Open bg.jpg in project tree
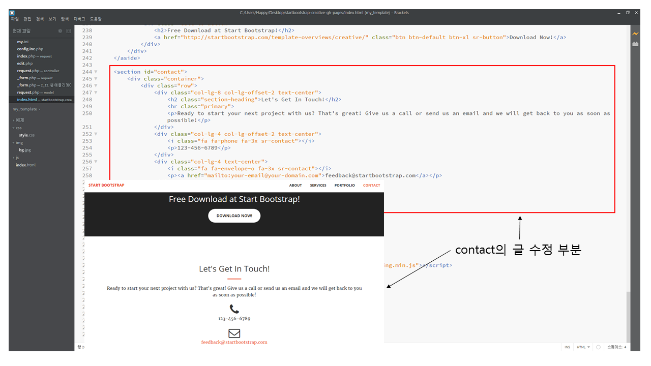This screenshot has width=651, height=366. pos(25,150)
